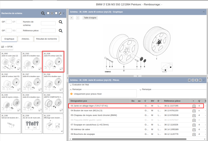Image resolution: width=208 pixels, height=141 pixels.
Task: Add Bouchons de soupape to list
Action: pyautogui.click(x=194, y=135)
